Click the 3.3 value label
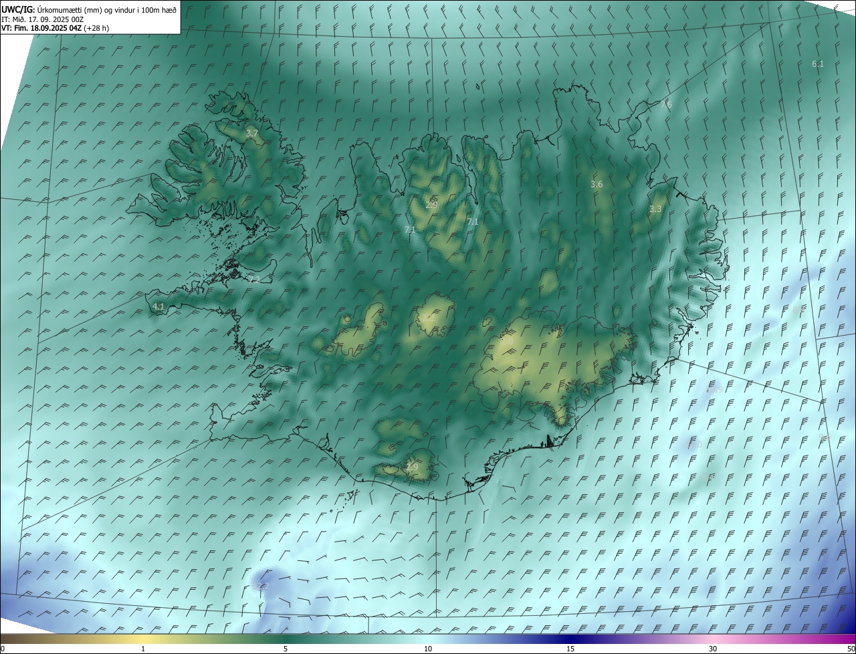The height and width of the screenshot is (654, 856). coord(655,209)
